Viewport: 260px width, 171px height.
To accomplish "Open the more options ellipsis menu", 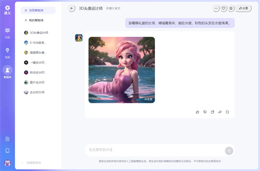I will coord(216,8).
